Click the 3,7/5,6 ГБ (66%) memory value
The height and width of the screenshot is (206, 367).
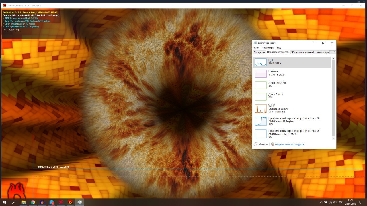coord(276,75)
